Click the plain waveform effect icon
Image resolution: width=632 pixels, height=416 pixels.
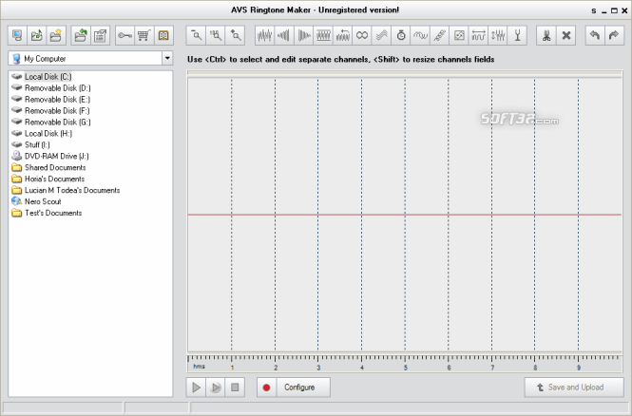coord(265,35)
